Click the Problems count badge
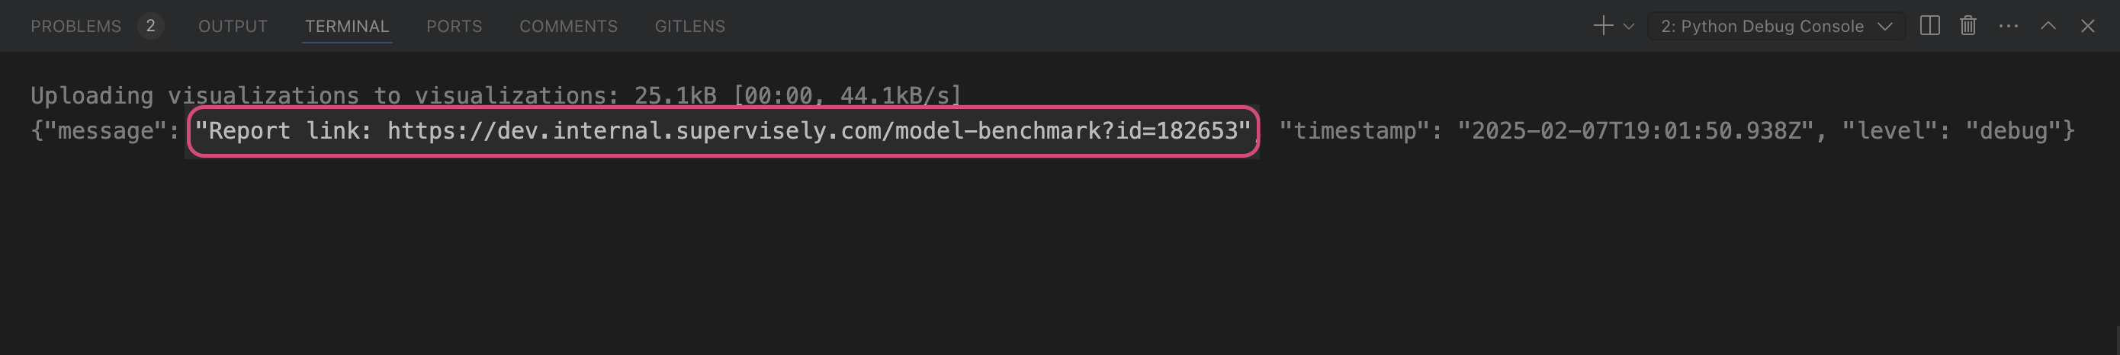 [149, 27]
